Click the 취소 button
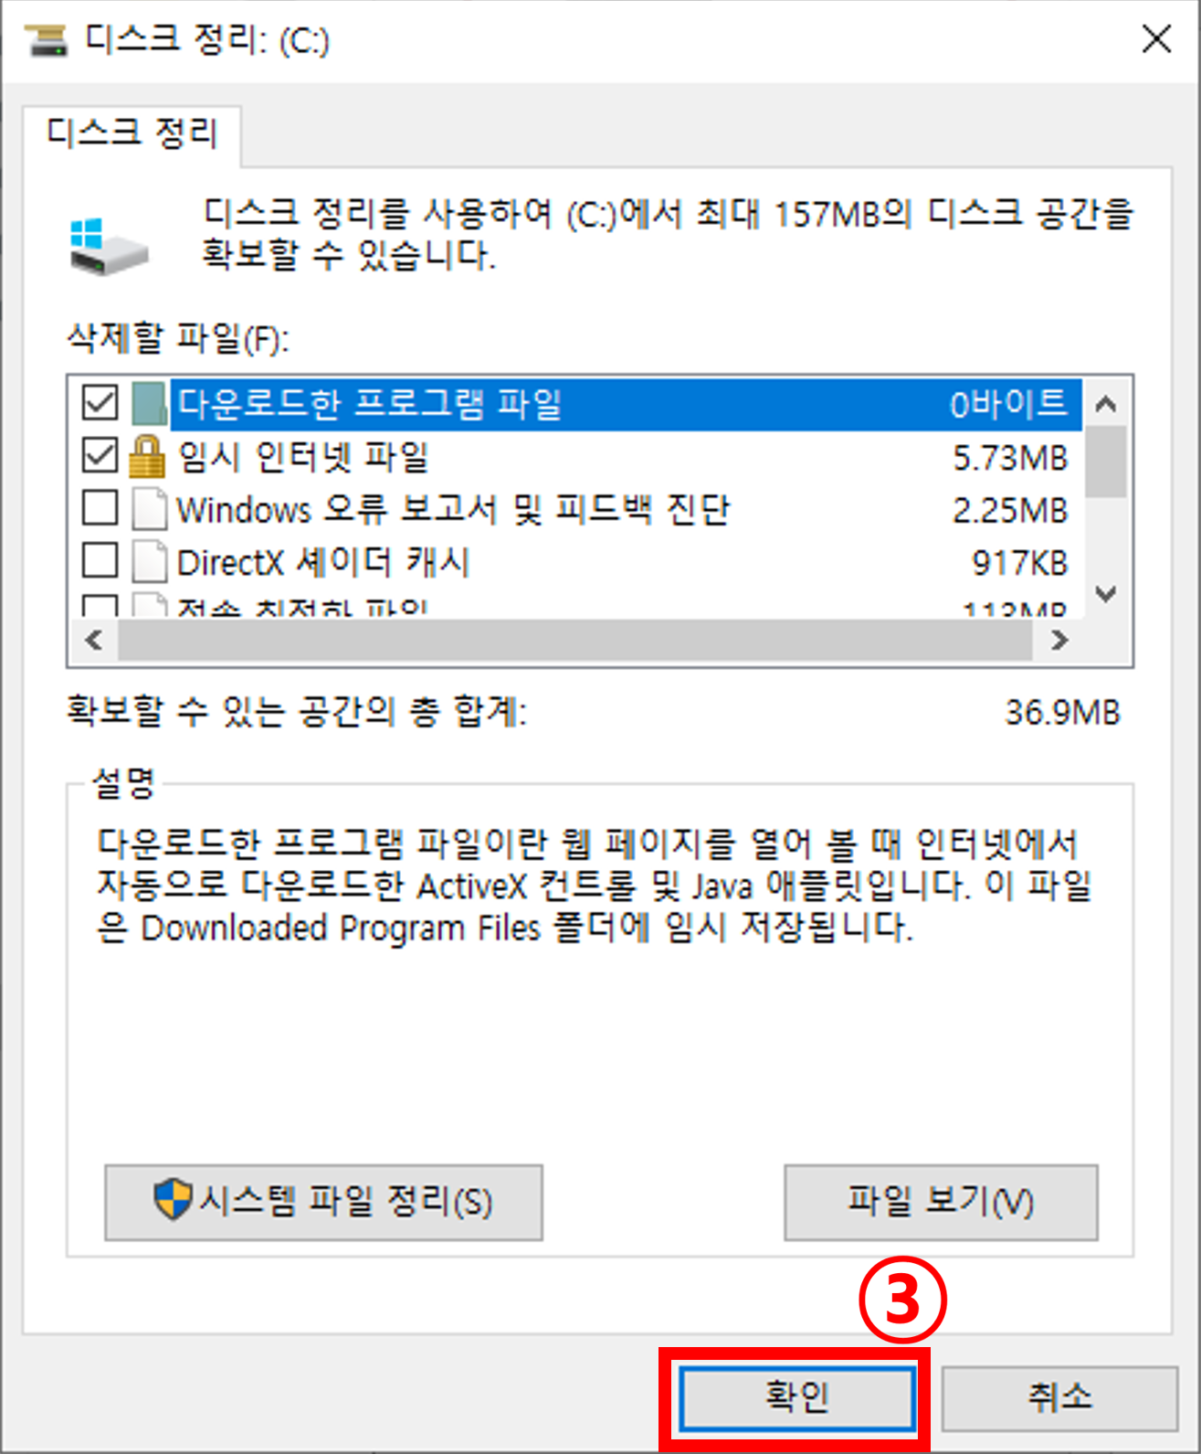 tap(1059, 1397)
